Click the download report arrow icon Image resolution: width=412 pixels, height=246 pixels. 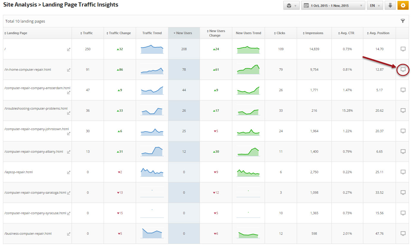click(x=390, y=5)
